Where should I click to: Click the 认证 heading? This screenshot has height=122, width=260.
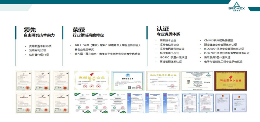pyautogui.click(x=163, y=29)
